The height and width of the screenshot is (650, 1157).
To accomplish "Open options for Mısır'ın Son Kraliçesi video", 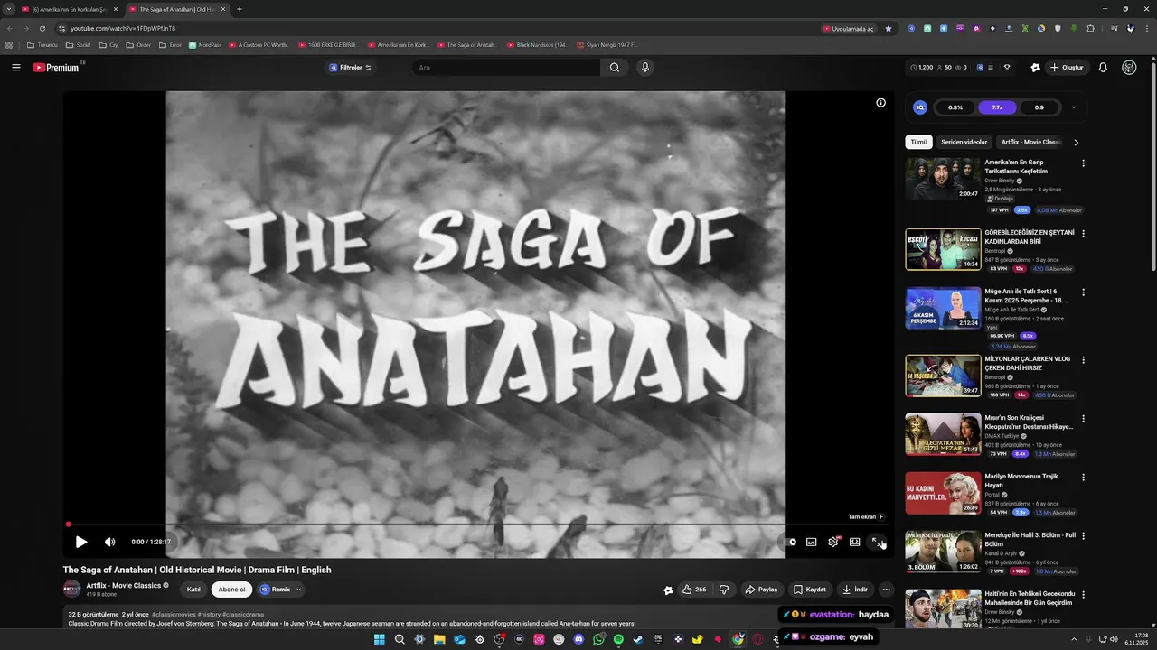I will coord(1083,419).
